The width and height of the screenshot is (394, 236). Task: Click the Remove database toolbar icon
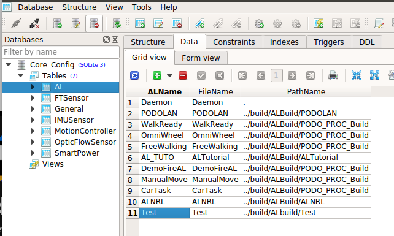click(95, 23)
